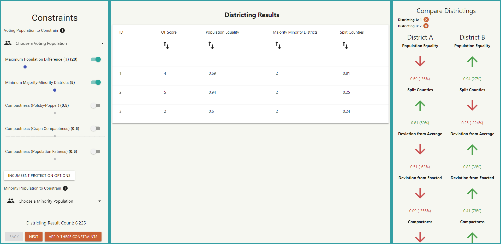Click the Districting Results header
The image size is (501, 244).
coord(252,15)
